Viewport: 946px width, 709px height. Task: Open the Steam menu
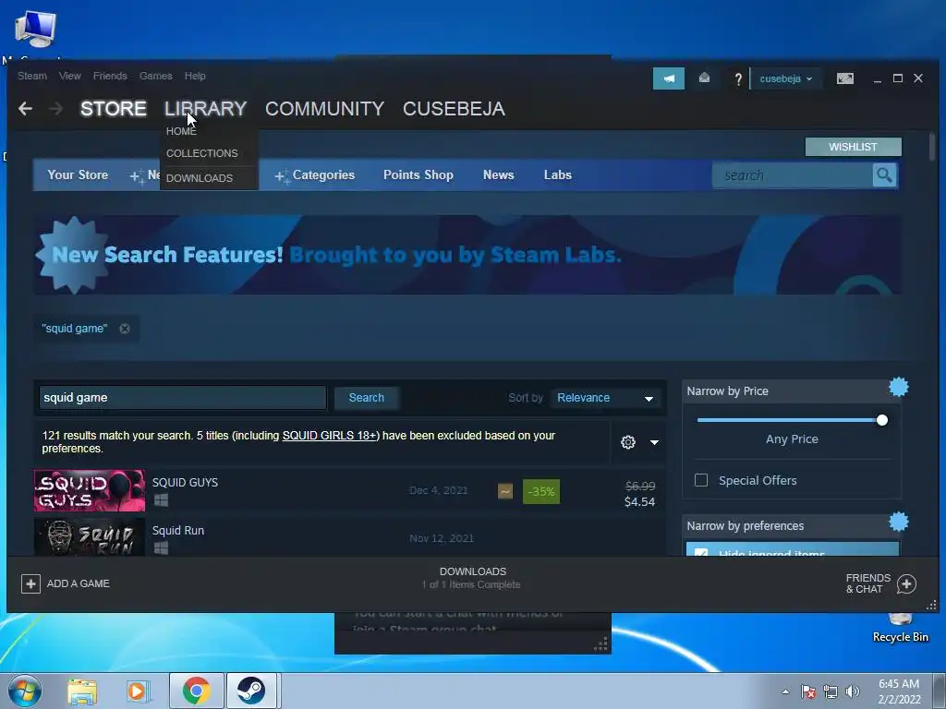click(x=32, y=76)
